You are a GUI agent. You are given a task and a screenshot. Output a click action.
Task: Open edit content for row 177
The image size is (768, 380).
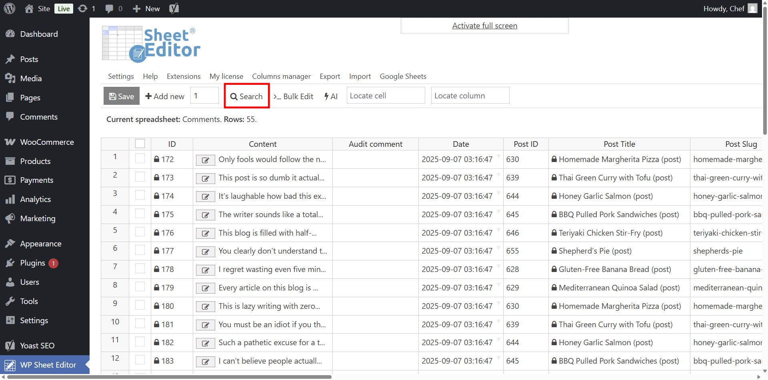(206, 252)
